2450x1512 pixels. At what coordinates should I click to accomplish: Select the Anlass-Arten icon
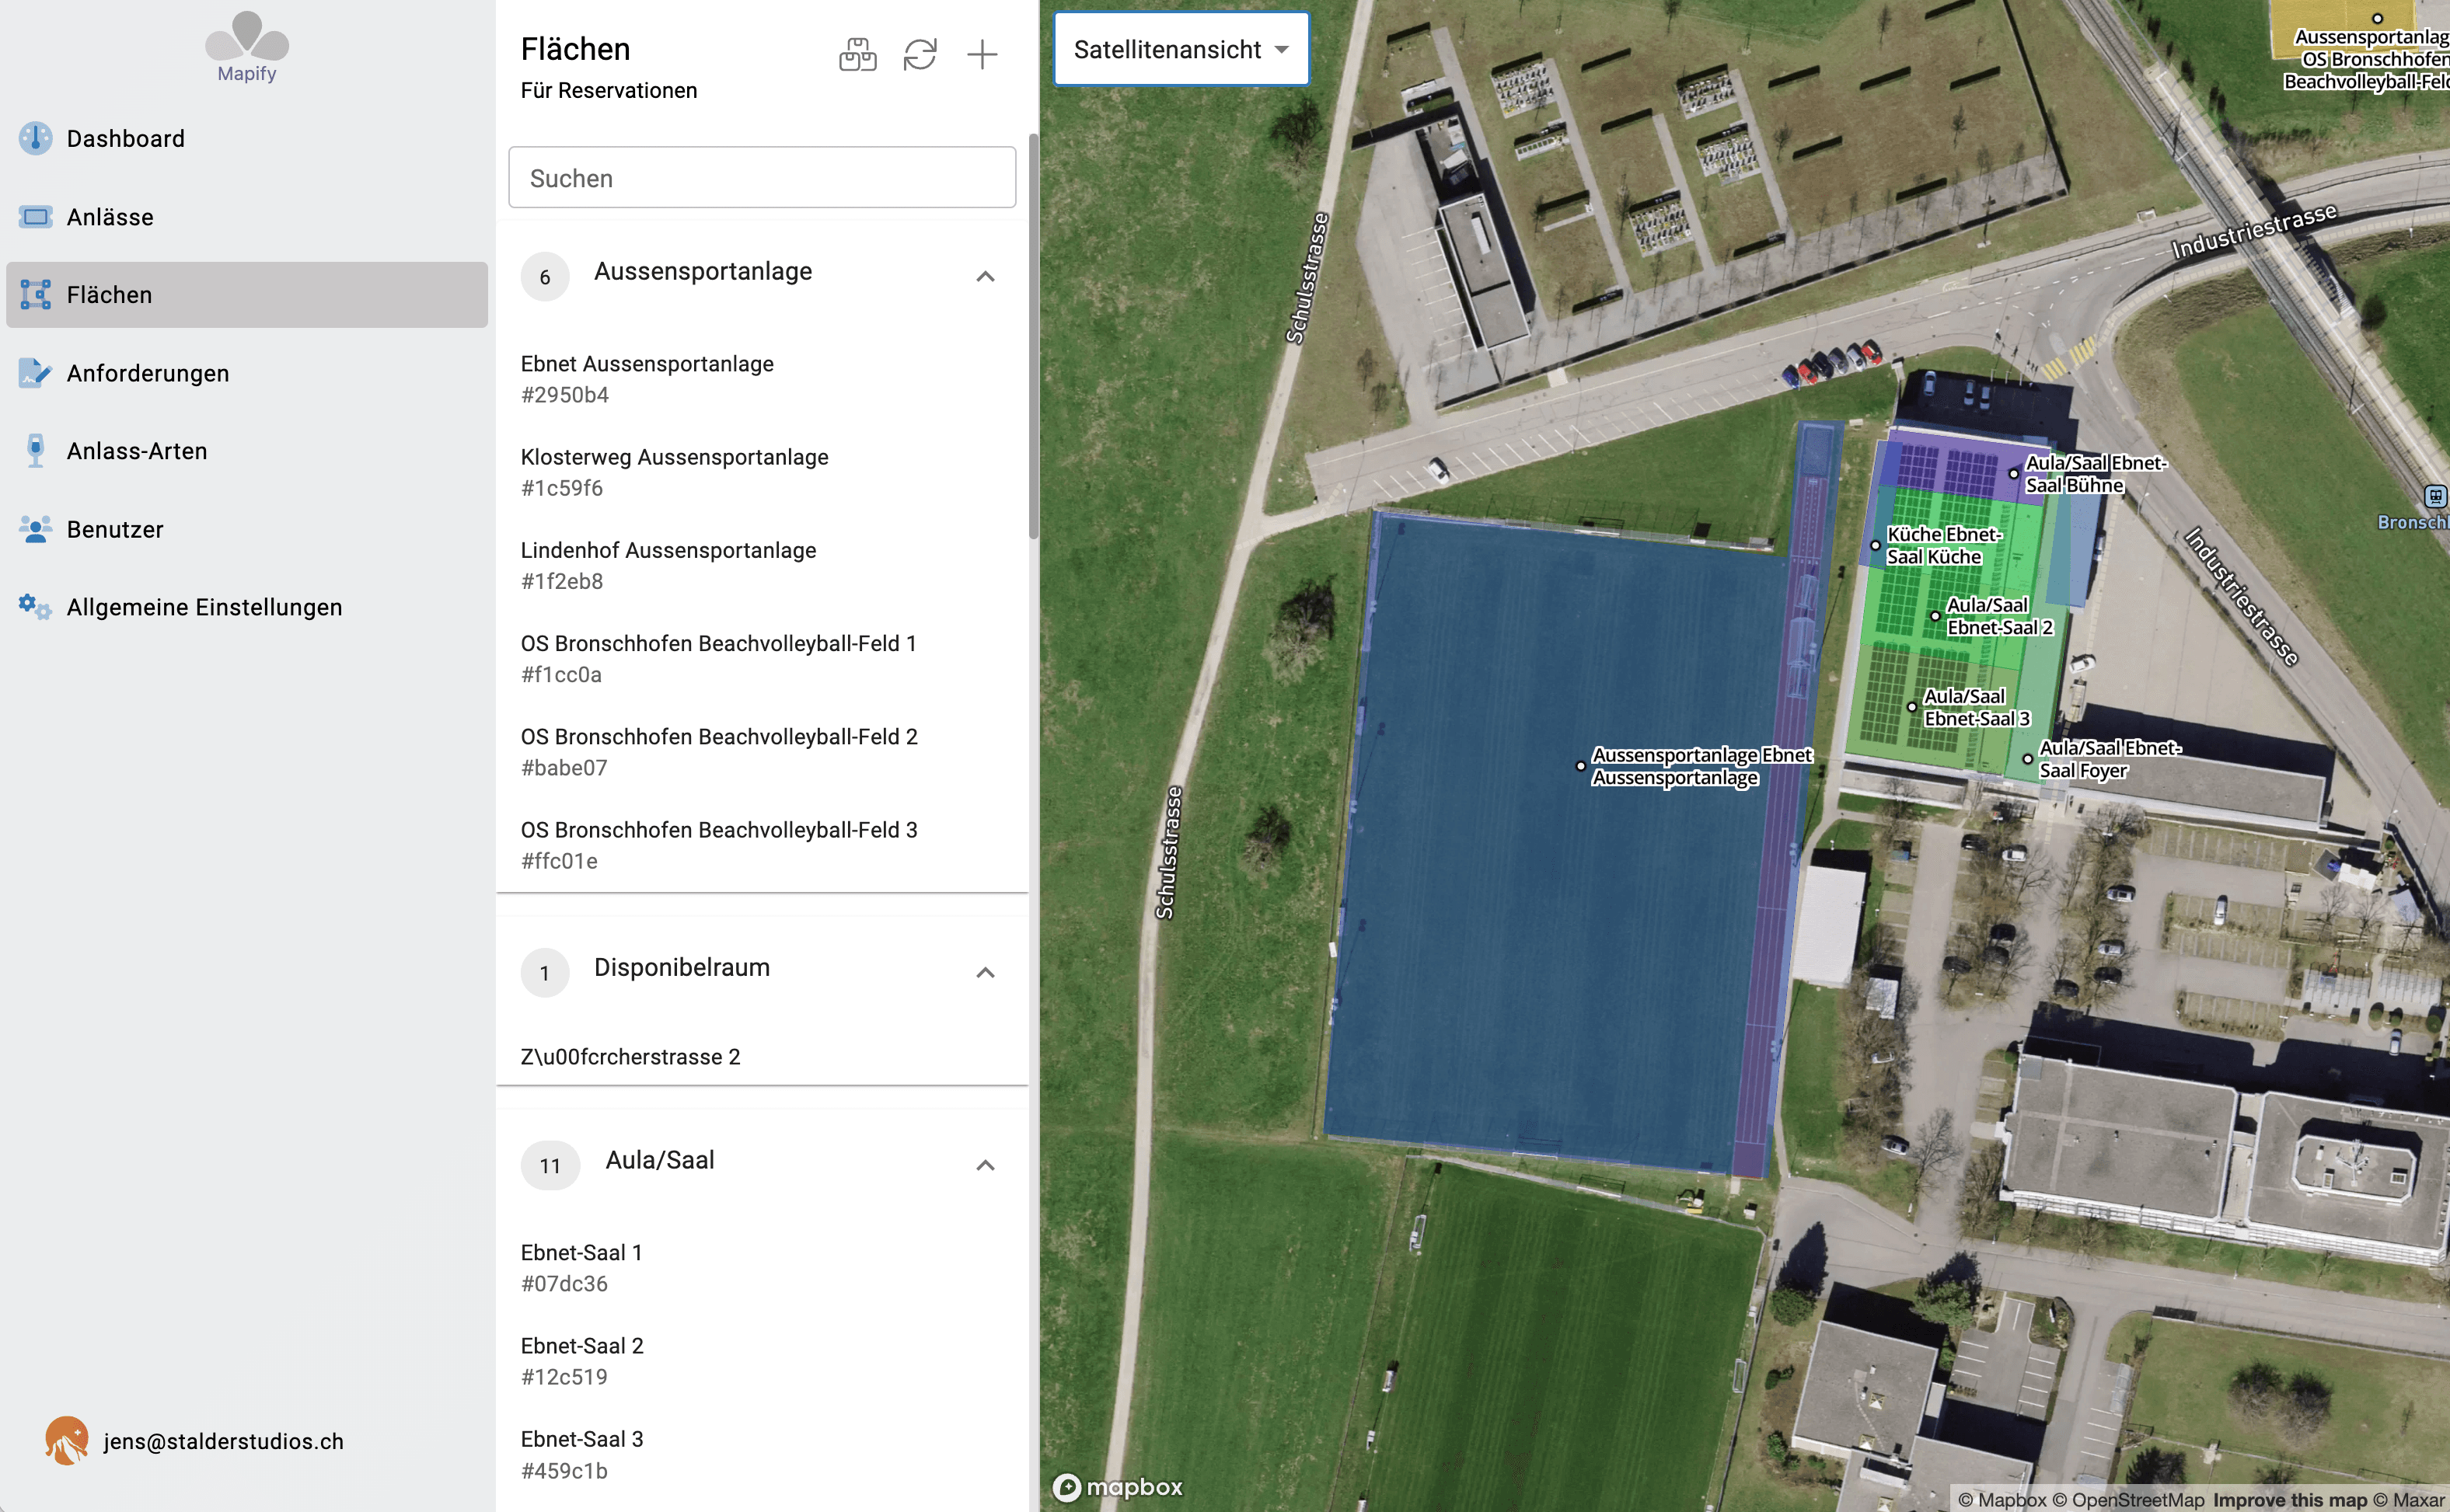point(34,451)
